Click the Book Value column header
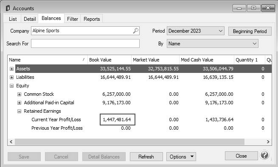 pyautogui.click(x=110, y=60)
